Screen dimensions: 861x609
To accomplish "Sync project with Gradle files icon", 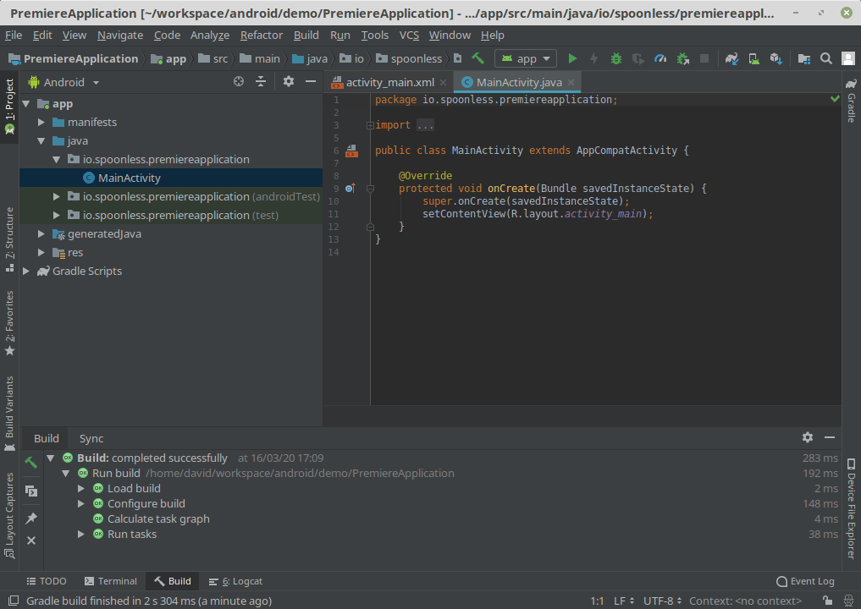I will [731, 58].
